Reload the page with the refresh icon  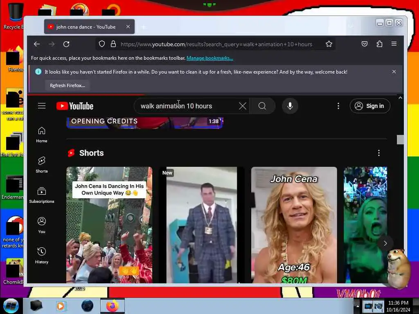click(x=66, y=44)
